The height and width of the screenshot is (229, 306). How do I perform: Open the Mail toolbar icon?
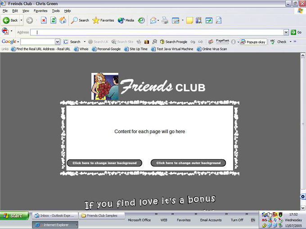coord(153,20)
